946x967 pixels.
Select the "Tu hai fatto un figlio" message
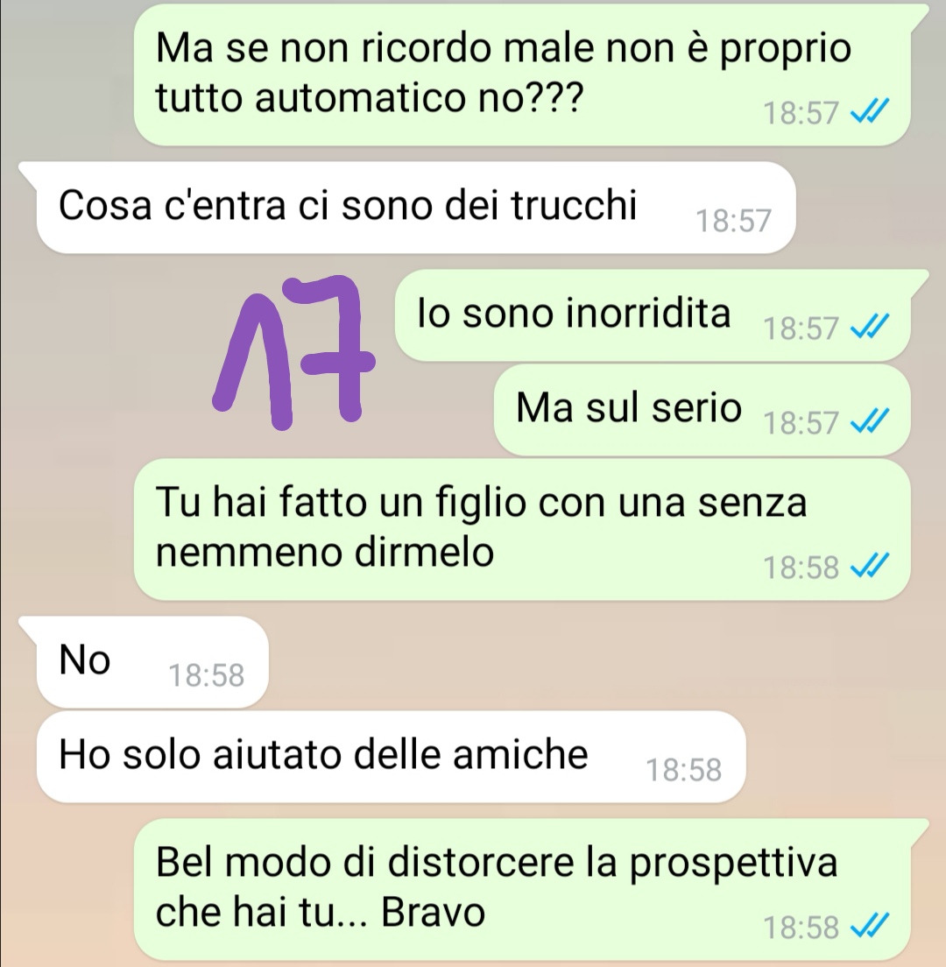pyautogui.click(x=522, y=529)
